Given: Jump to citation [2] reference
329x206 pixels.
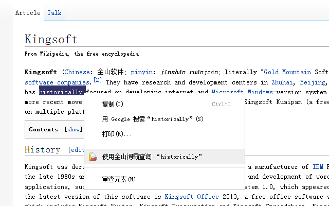Looking at the screenshot, I should (x=98, y=80).
